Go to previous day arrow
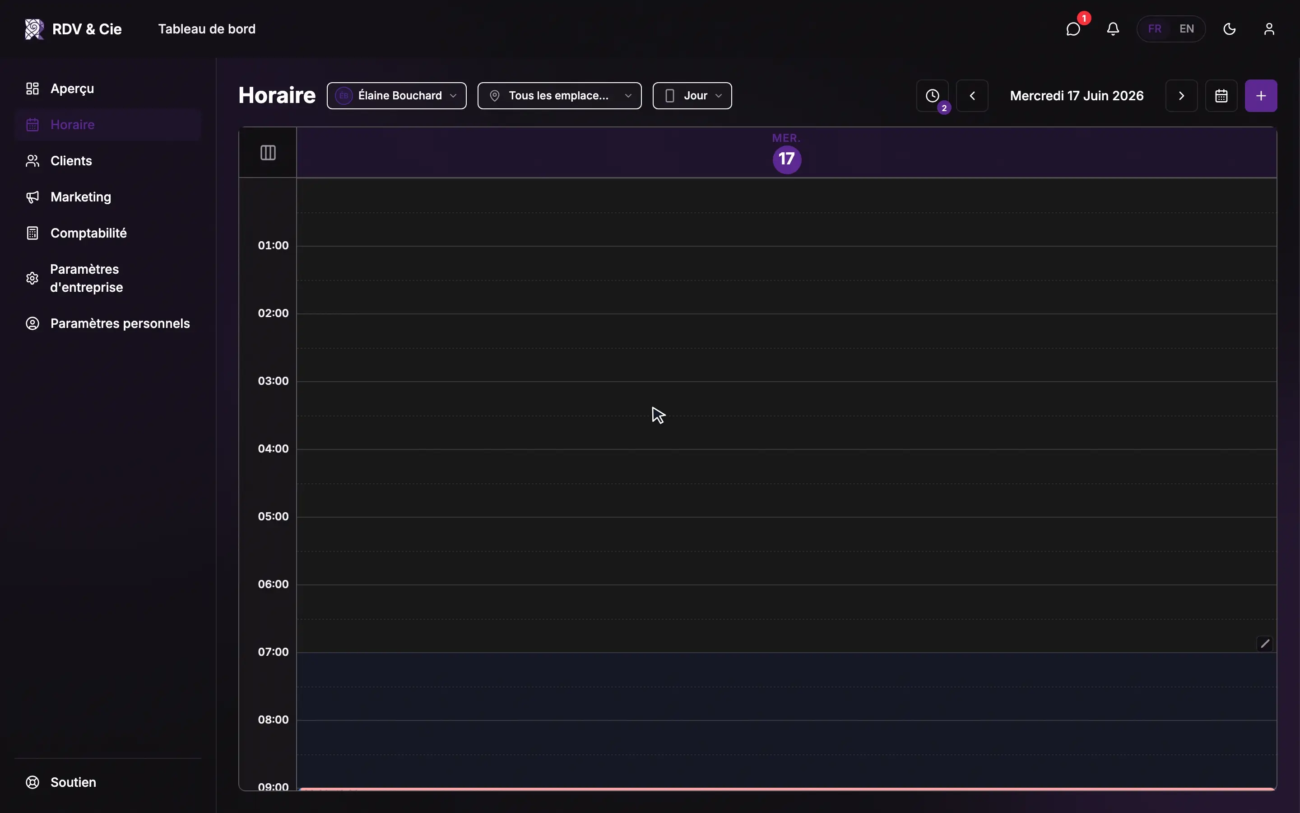This screenshot has height=813, width=1300. [972, 96]
